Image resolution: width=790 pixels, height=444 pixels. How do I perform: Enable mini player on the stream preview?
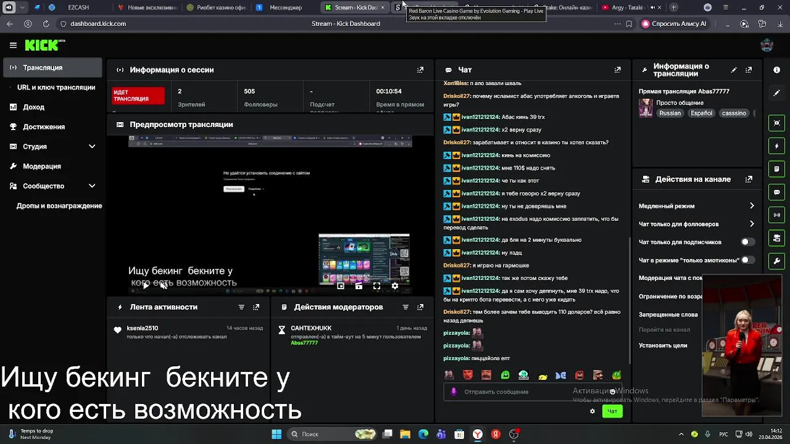click(x=341, y=286)
